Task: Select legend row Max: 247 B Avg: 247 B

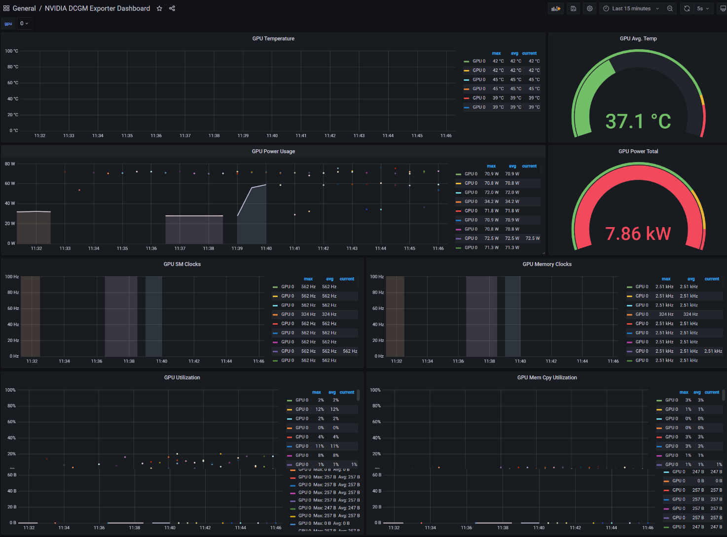Action: point(326,508)
